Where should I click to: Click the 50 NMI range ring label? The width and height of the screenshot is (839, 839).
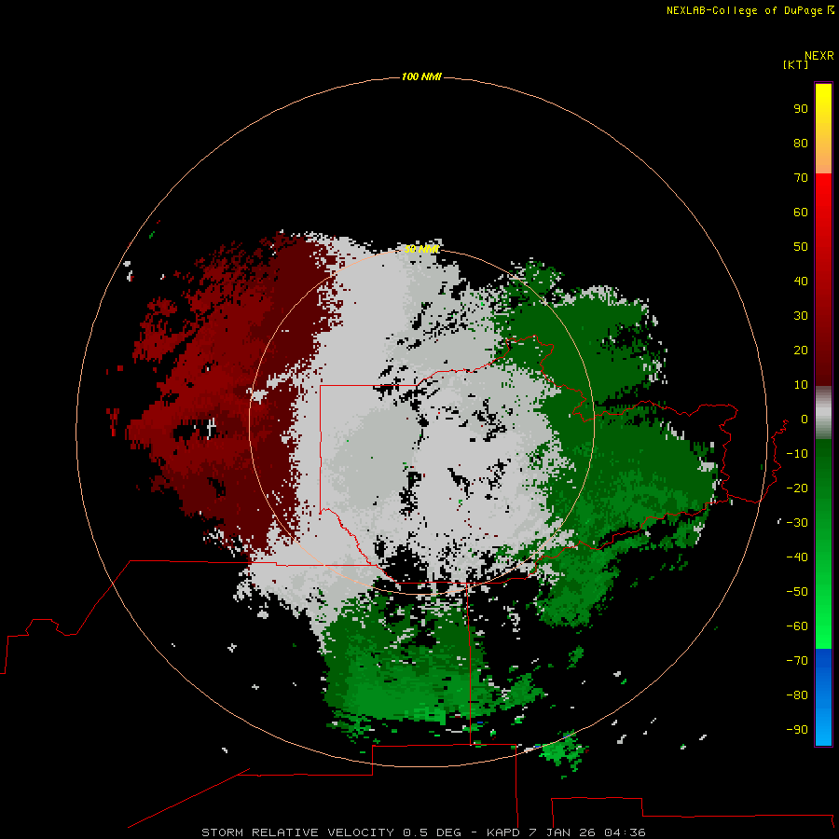point(421,249)
